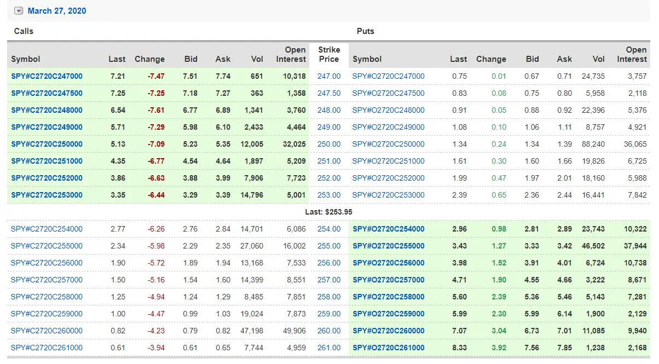Select the 248.00 strike price
659x364 pixels.
[x=329, y=110]
